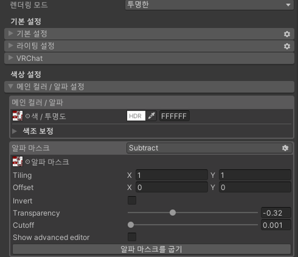
Task: Open gear settings for 라이팅 설정 section
Action: tap(287, 46)
